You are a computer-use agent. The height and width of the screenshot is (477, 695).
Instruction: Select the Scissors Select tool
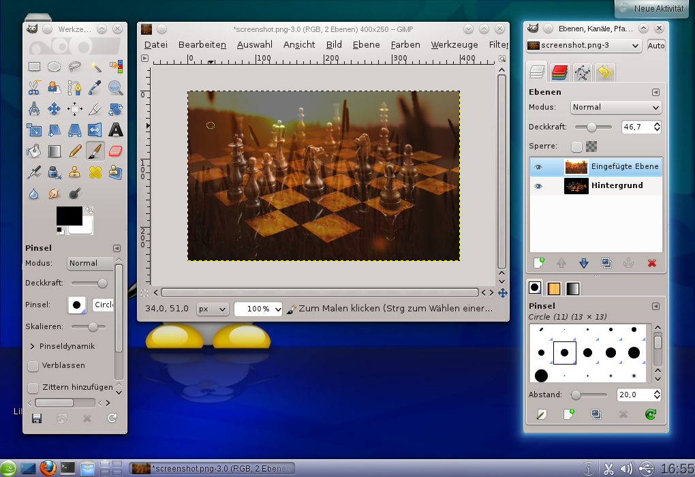pyautogui.click(x=34, y=88)
